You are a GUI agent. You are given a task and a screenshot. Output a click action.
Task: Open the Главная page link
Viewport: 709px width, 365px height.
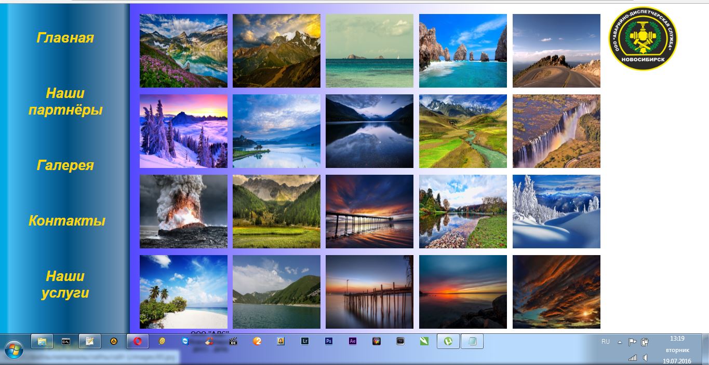(x=65, y=38)
